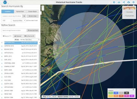The width and height of the screenshot is (137, 99).
Task: Toggle the Show search area checkbox
Action: coord(27,20)
